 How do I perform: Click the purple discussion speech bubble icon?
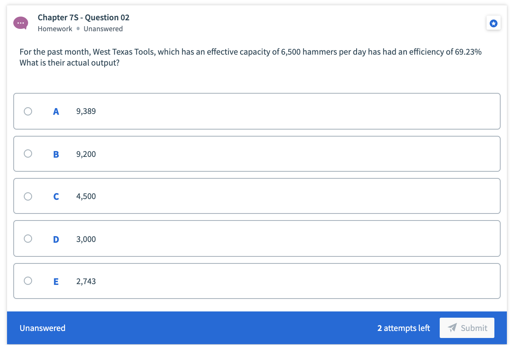(x=20, y=23)
